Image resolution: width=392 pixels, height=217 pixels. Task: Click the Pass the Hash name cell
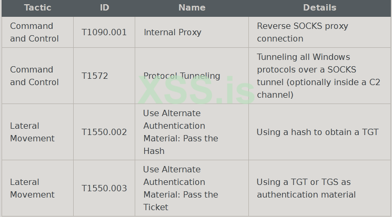pyautogui.click(x=180, y=132)
